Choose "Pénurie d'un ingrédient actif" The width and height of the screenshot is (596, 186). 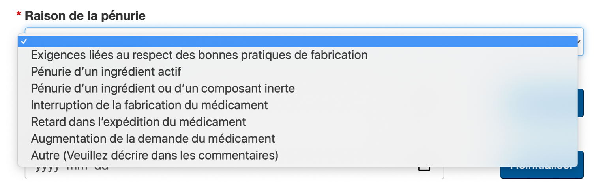tap(106, 72)
